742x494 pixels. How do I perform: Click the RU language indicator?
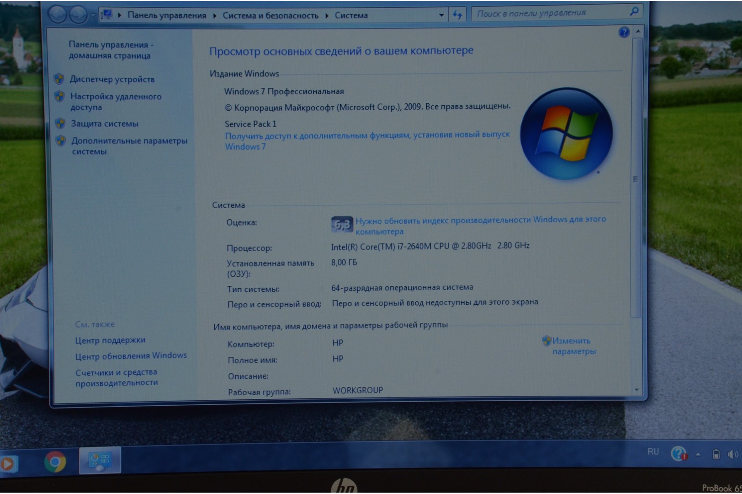pyautogui.click(x=653, y=451)
